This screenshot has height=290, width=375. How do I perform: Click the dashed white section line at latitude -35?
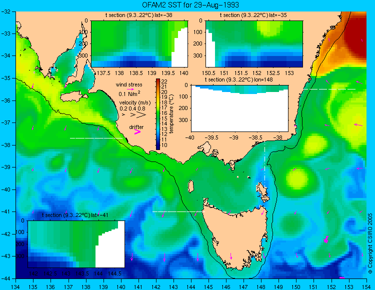(329, 89)
